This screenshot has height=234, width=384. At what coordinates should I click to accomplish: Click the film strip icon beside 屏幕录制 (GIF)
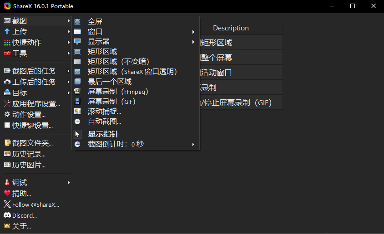(77, 102)
